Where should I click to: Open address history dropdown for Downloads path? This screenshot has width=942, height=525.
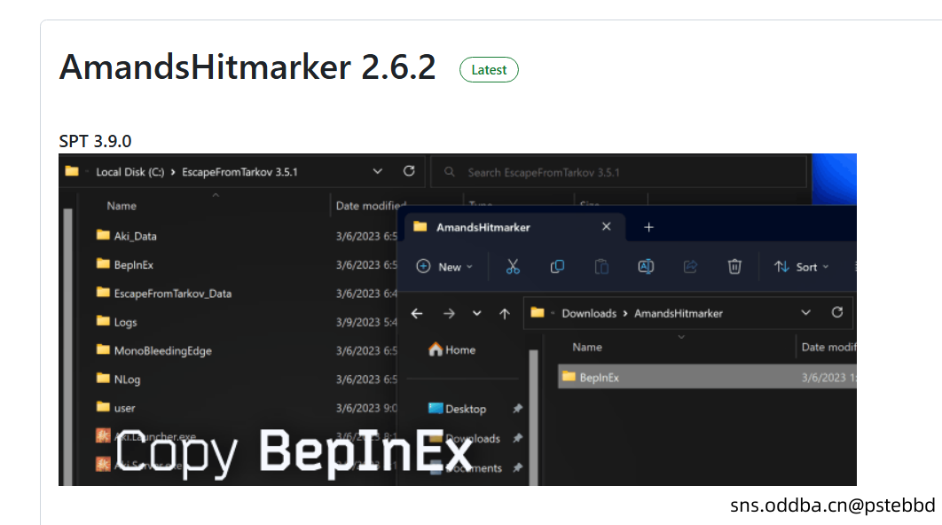pos(805,312)
